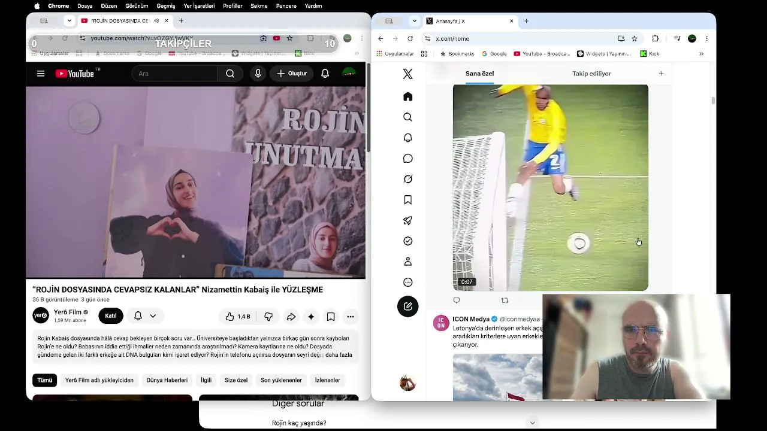Dislike the YouTube video
Image resolution: width=767 pixels, height=431 pixels.
[x=268, y=316]
